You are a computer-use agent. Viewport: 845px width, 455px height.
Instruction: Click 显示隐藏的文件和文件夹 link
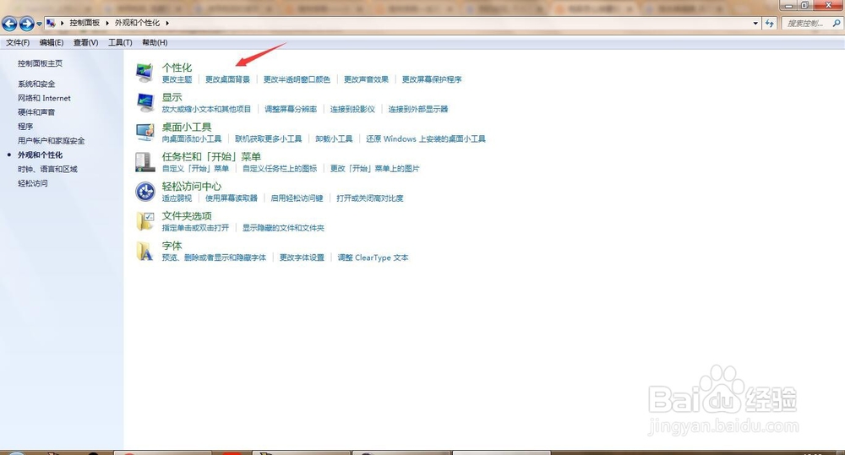click(283, 228)
